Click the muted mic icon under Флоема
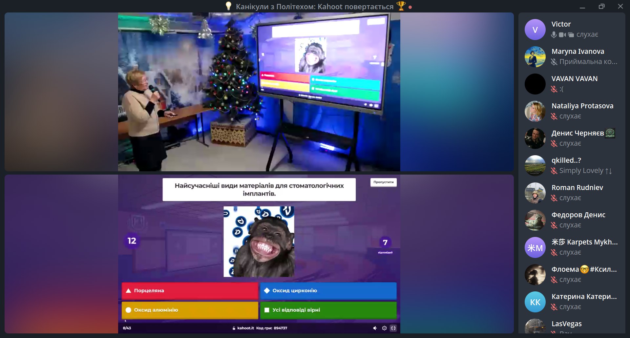The width and height of the screenshot is (630, 338). (x=554, y=280)
